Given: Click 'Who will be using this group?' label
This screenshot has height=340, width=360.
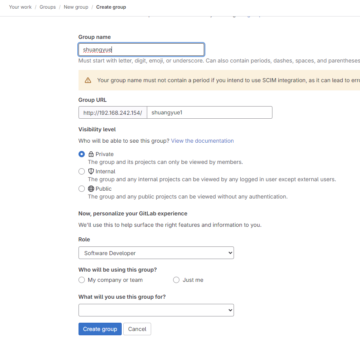Looking at the screenshot, I should pyautogui.click(x=117, y=270).
